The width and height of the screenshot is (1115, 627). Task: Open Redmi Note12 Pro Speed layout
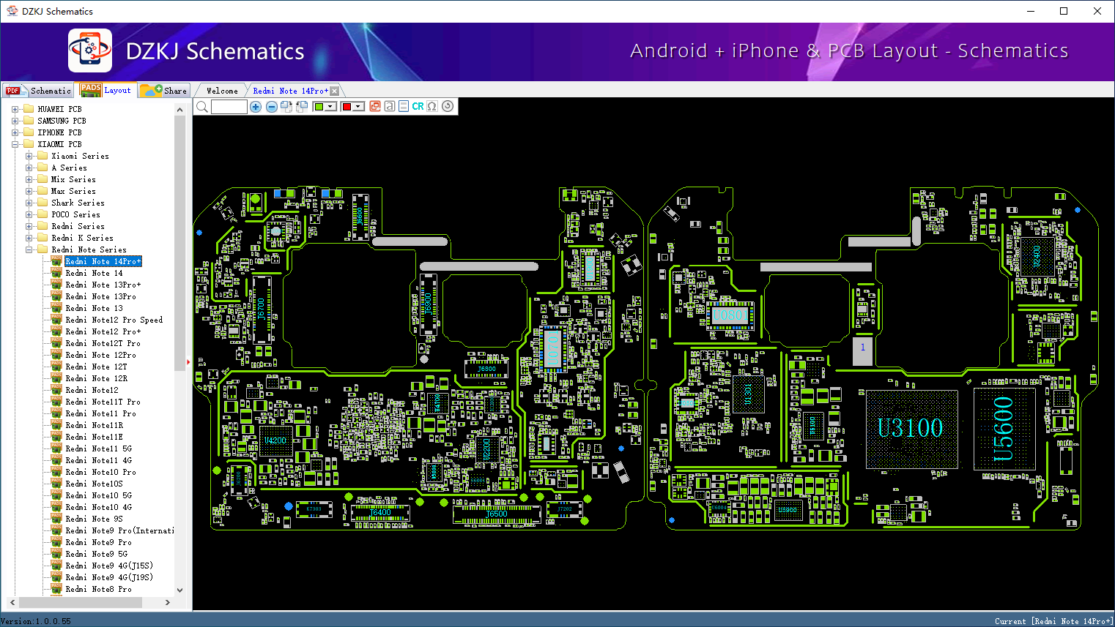[x=114, y=320]
